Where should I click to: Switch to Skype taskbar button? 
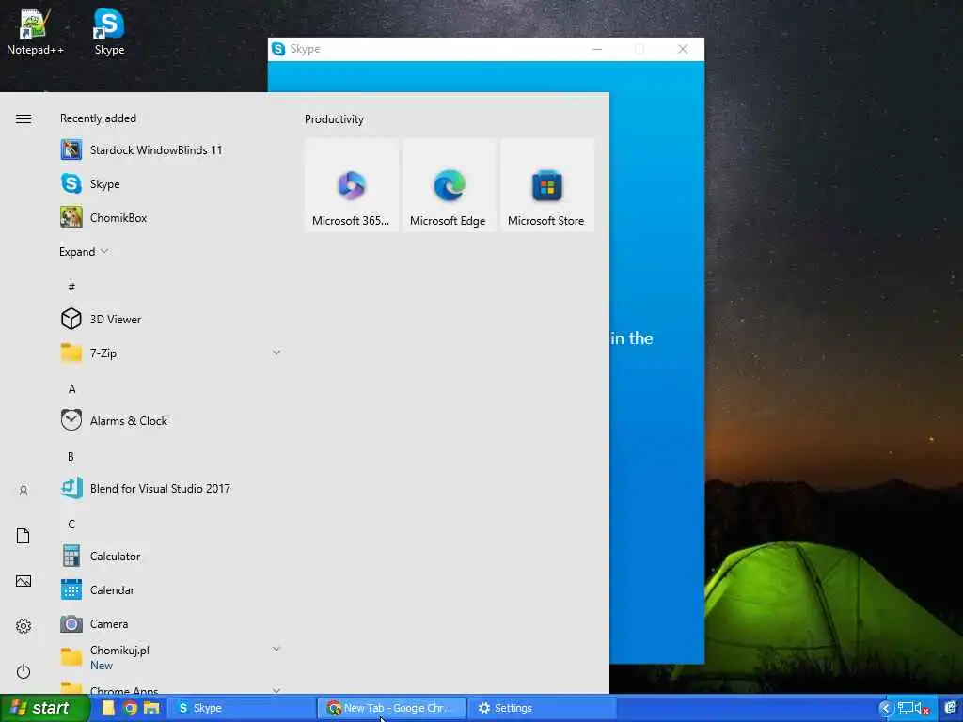242,708
